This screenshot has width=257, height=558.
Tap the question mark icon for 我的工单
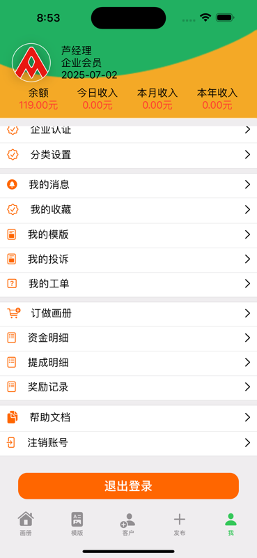(x=12, y=284)
